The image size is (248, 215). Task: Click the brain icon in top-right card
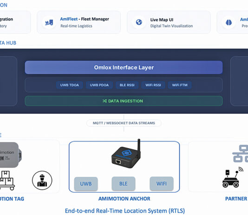click(x=228, y=22)
